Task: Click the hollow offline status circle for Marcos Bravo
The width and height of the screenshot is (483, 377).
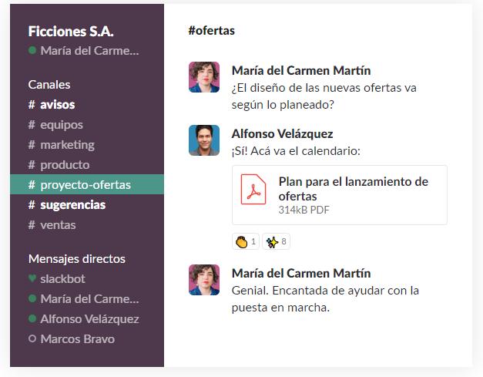Action: [32, 338]
